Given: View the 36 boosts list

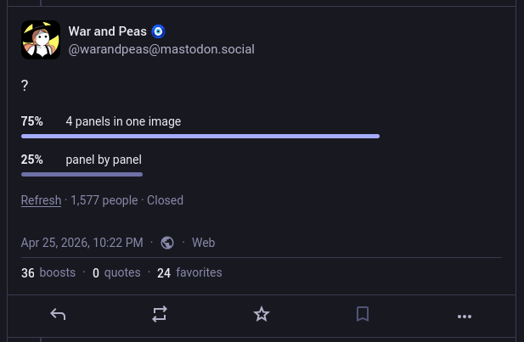Looking at the screenshot, I should pyautogui.click(x=48, y=272).
